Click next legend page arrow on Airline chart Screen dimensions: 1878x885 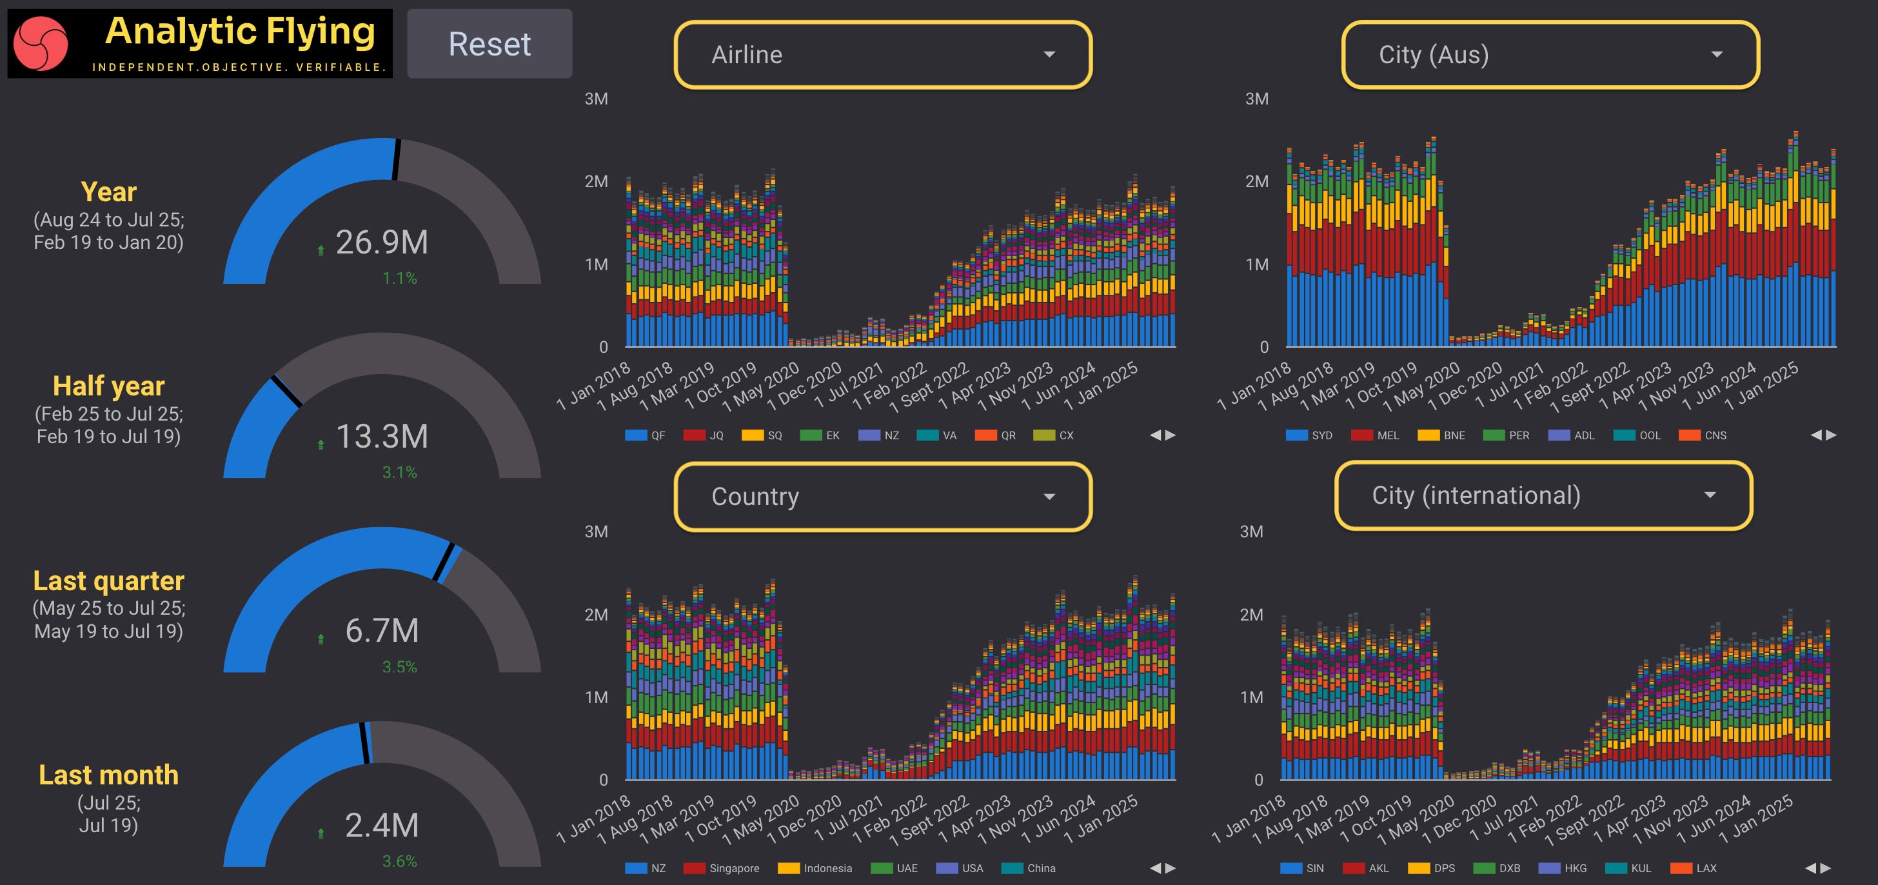pos(1171,435)
